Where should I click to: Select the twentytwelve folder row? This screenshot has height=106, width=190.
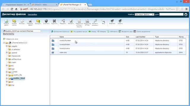(x=118, y=49)
